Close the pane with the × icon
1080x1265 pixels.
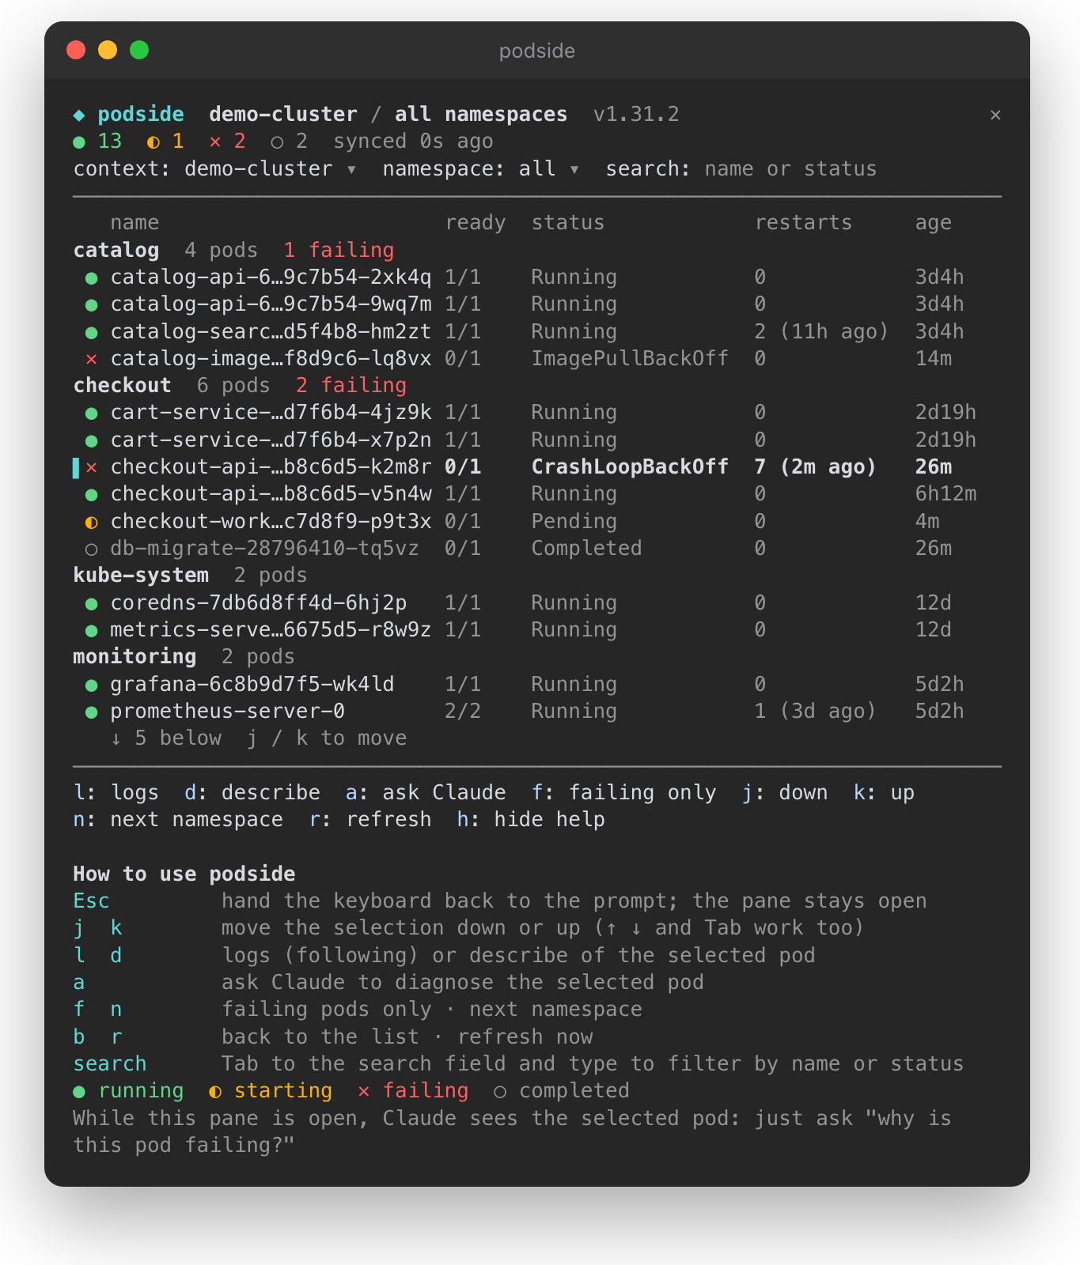995,115
